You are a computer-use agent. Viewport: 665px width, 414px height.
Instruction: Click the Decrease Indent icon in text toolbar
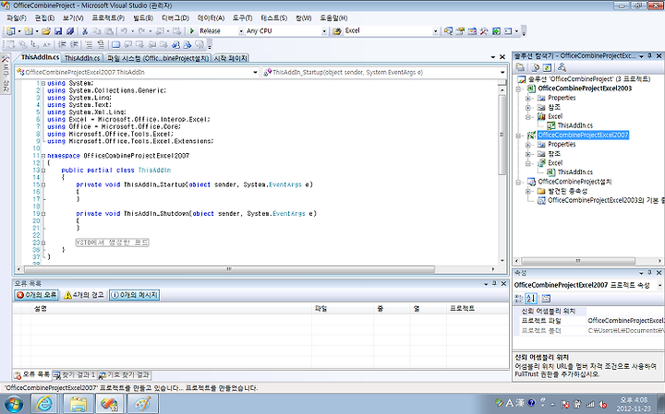[63, 44]
